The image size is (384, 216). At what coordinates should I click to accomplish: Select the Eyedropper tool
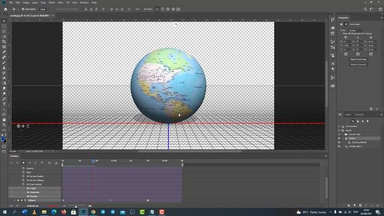(4, 52)
